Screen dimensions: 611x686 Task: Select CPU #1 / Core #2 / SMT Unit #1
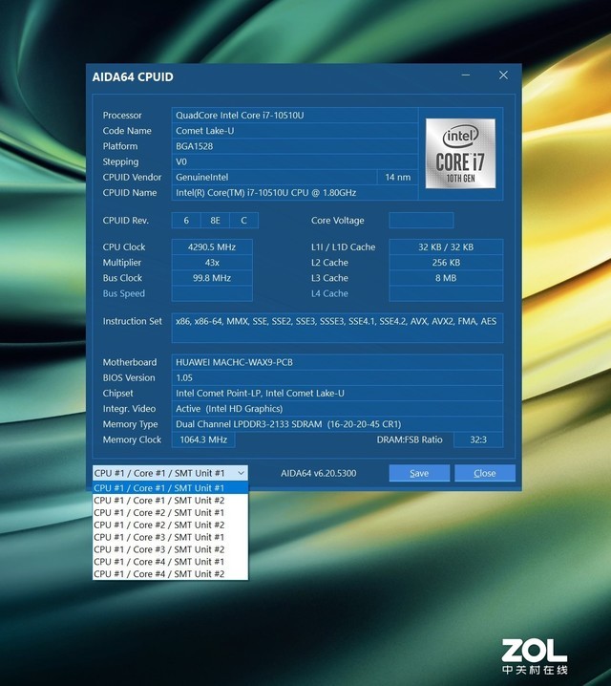pos(171,512)
